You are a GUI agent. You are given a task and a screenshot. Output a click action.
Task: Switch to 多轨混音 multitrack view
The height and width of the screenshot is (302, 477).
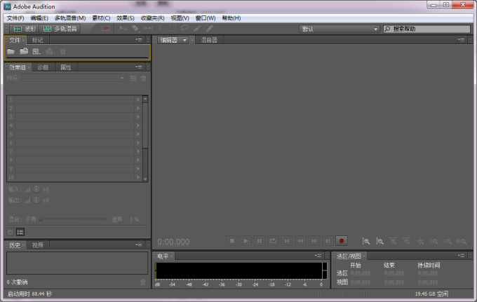click(x=60, y=29)
